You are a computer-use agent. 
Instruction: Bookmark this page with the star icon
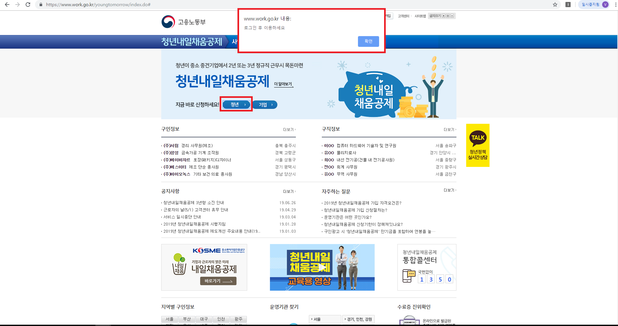[555, 5]
